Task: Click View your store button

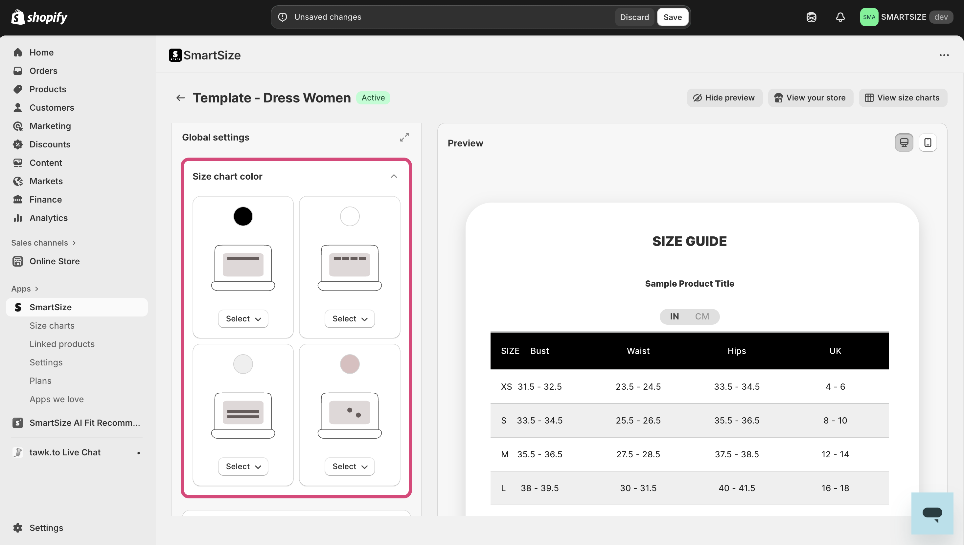Action: pyautogui.click(x=810, y=98)
